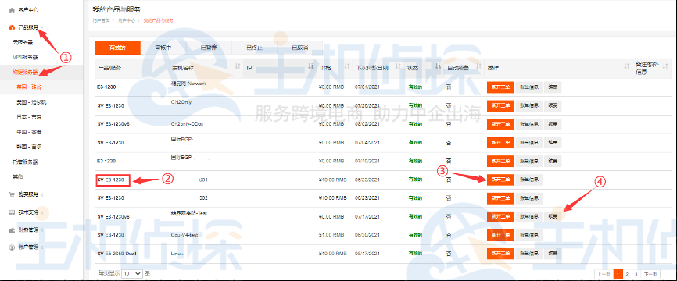Viewport: 677px width, 281px height.
Task: Click SV E5-2650 Dual product name
Action: (117, 254)
